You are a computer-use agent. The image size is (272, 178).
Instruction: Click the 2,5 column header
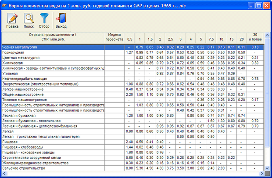pos(170,39)
